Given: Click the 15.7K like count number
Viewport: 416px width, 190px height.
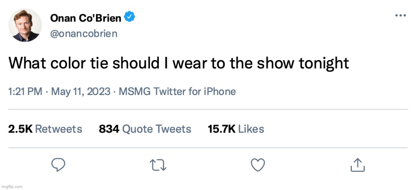Looking at the screenshot, I should pos(222,129).
